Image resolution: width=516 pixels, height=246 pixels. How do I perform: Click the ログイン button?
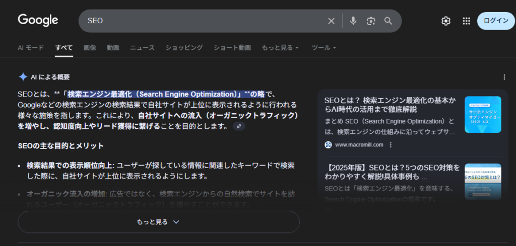[x=496, y=21]
